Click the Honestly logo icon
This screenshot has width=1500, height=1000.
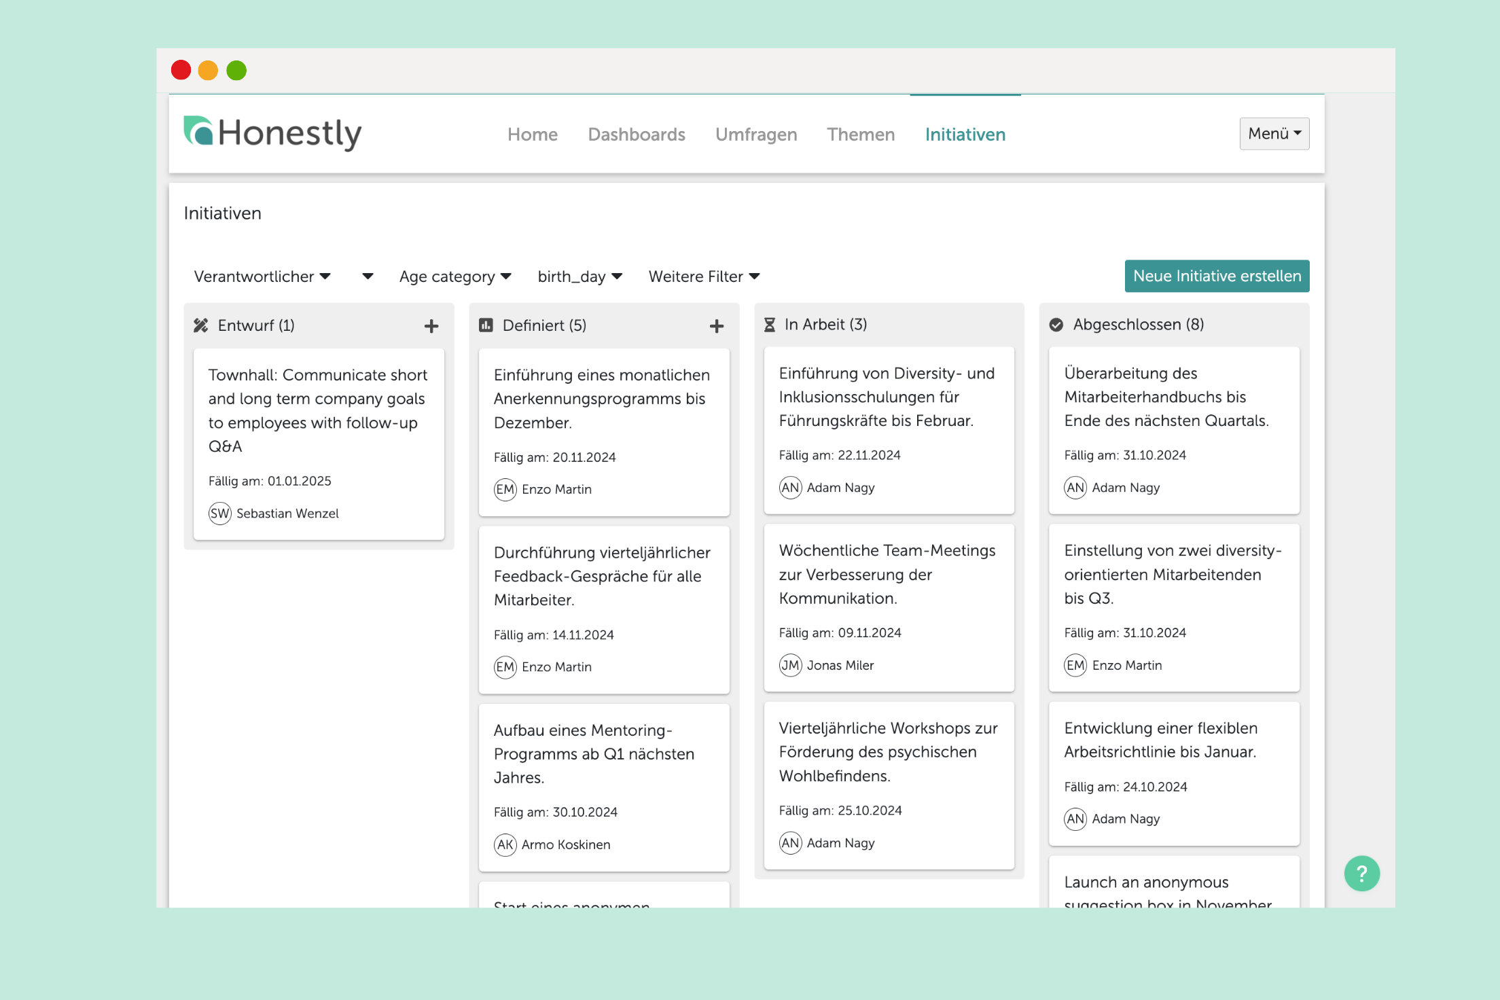(x=199, y=131)
